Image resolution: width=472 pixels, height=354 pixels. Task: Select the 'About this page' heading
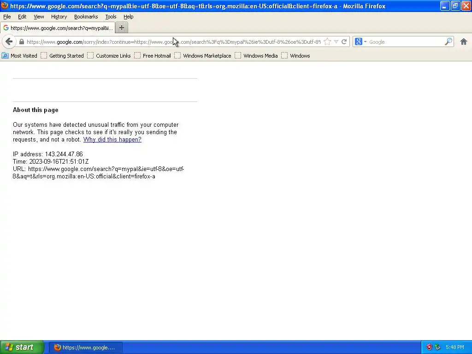click(x=35, y=110)
